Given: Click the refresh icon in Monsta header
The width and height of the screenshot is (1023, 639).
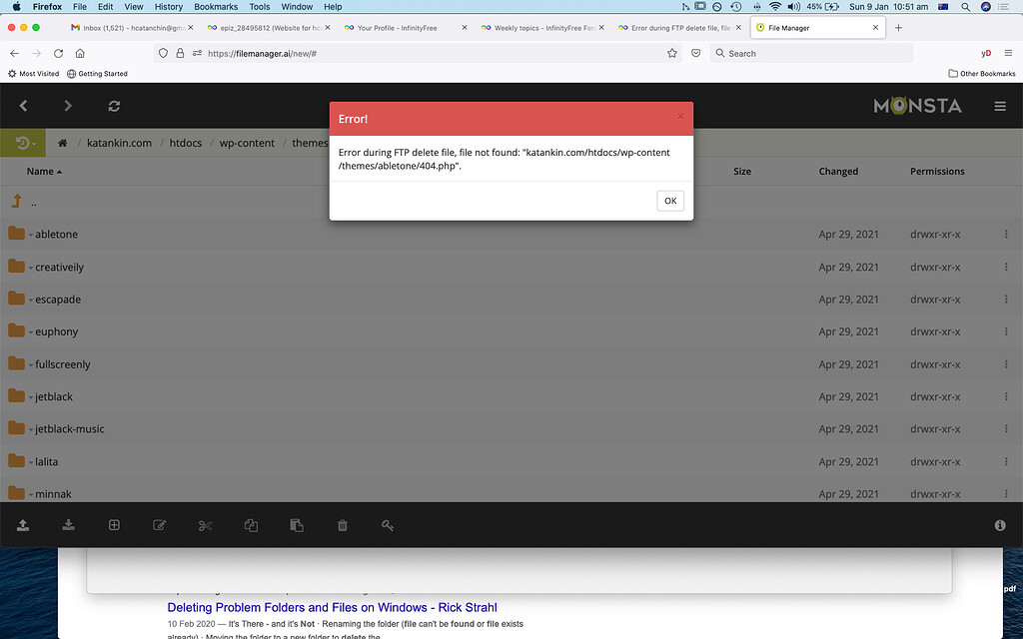Looking at the screenshot, I should click(114, 106).
